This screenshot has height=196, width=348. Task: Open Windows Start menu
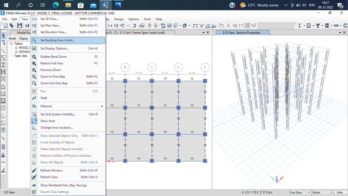(6, 5)
